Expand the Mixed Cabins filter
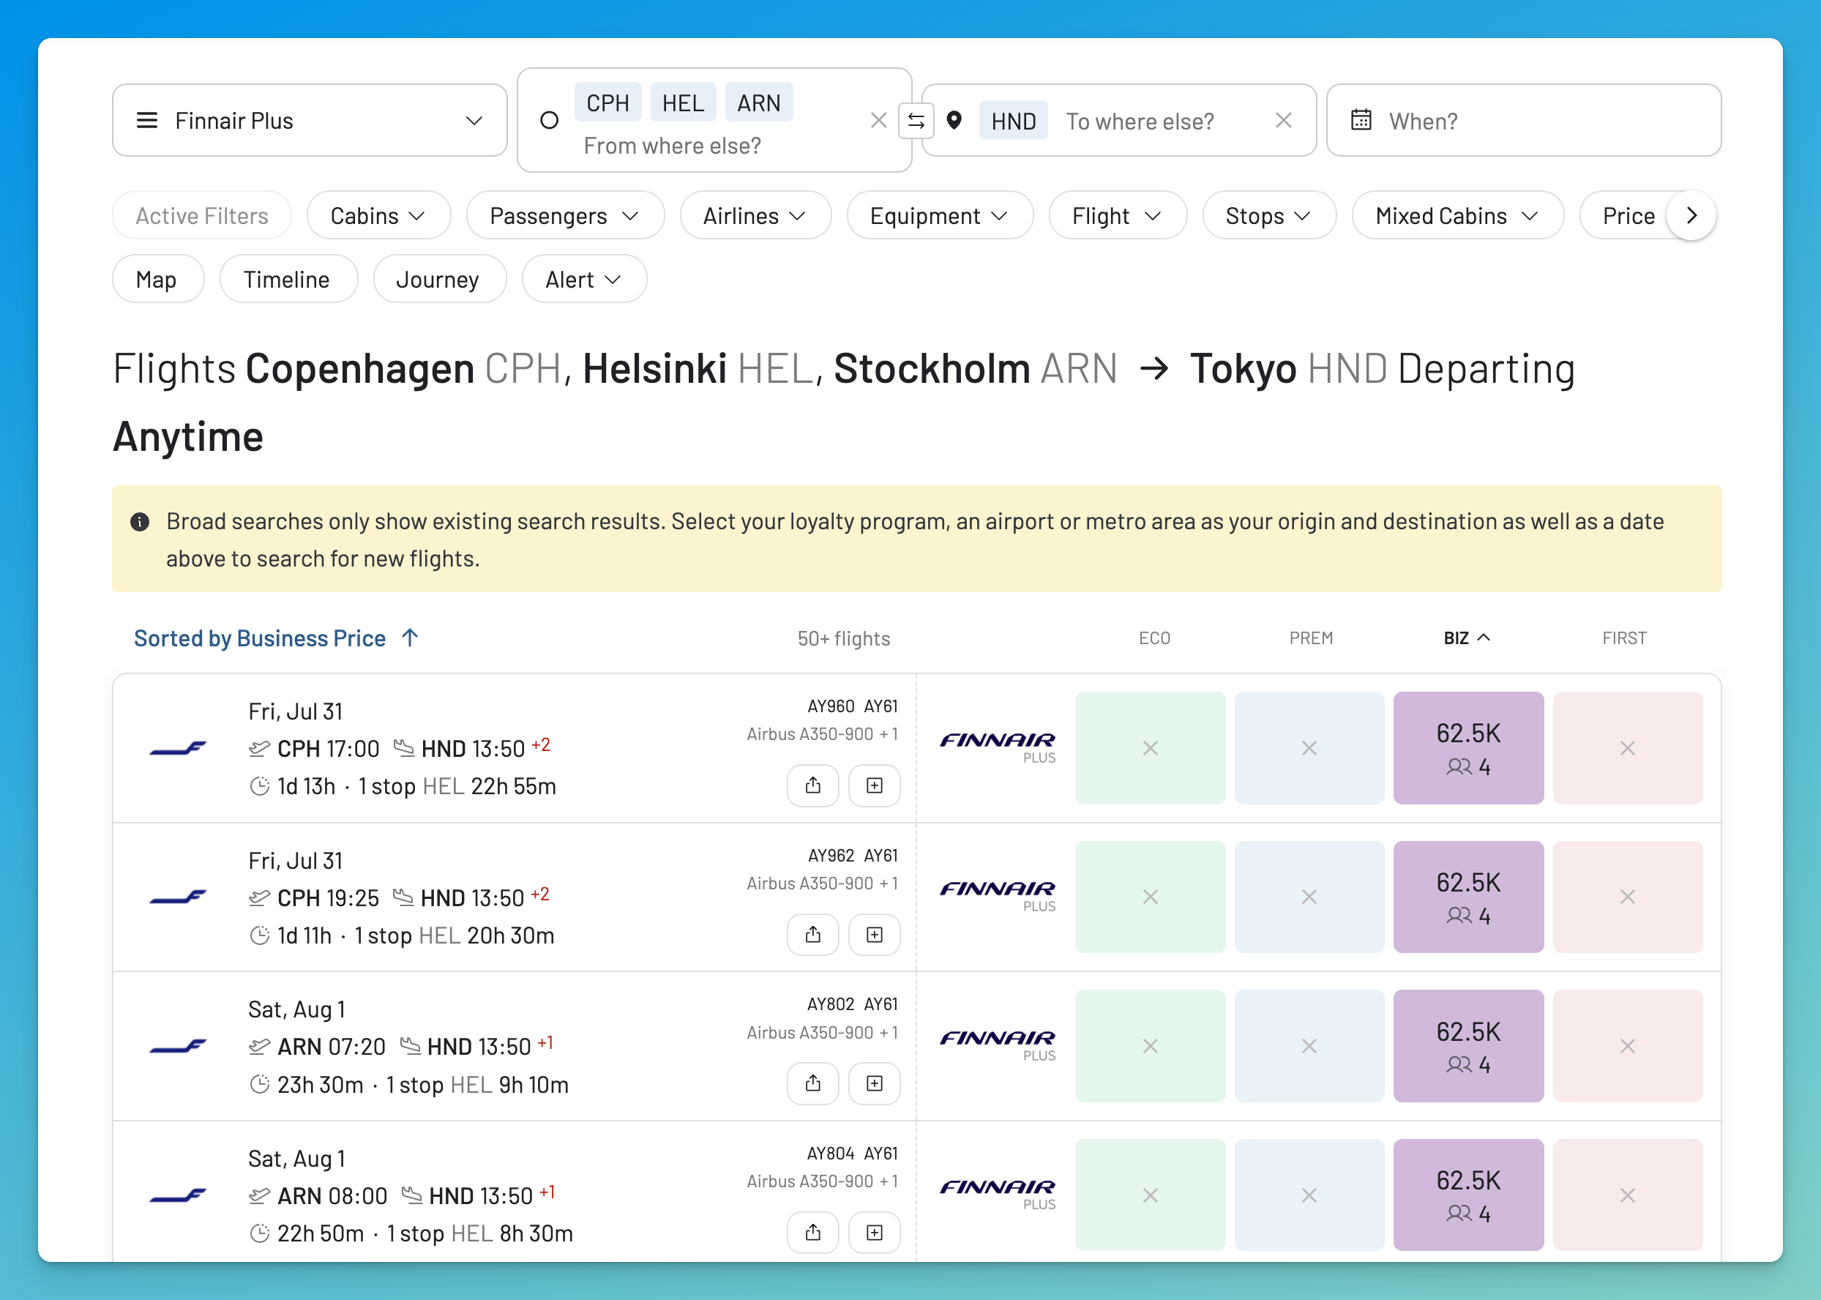The image size is (1821, 1300). pos(1457,215)
